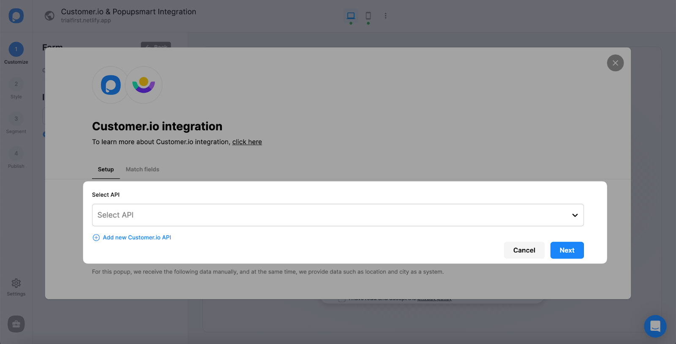Open the live chat widget
The width and height of the screenshot is (676, 344).
[x=655, y=326]
